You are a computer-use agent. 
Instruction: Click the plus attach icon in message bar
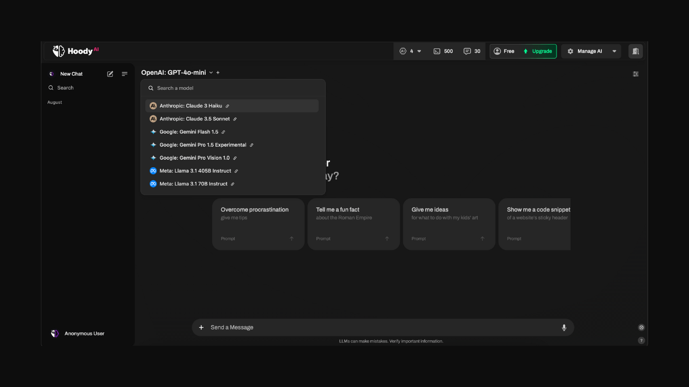201,327
